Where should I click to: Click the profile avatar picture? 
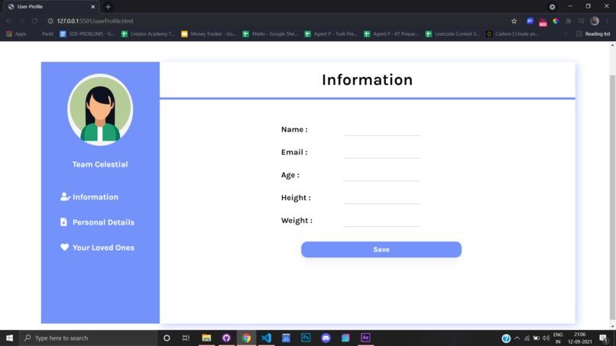point(100,109)
